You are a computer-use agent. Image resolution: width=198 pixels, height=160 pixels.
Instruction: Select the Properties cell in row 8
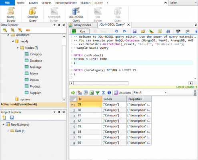139,143
